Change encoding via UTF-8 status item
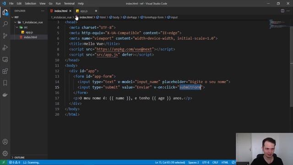Viewport: 293px width, 165px height. [x=206, y=162]
